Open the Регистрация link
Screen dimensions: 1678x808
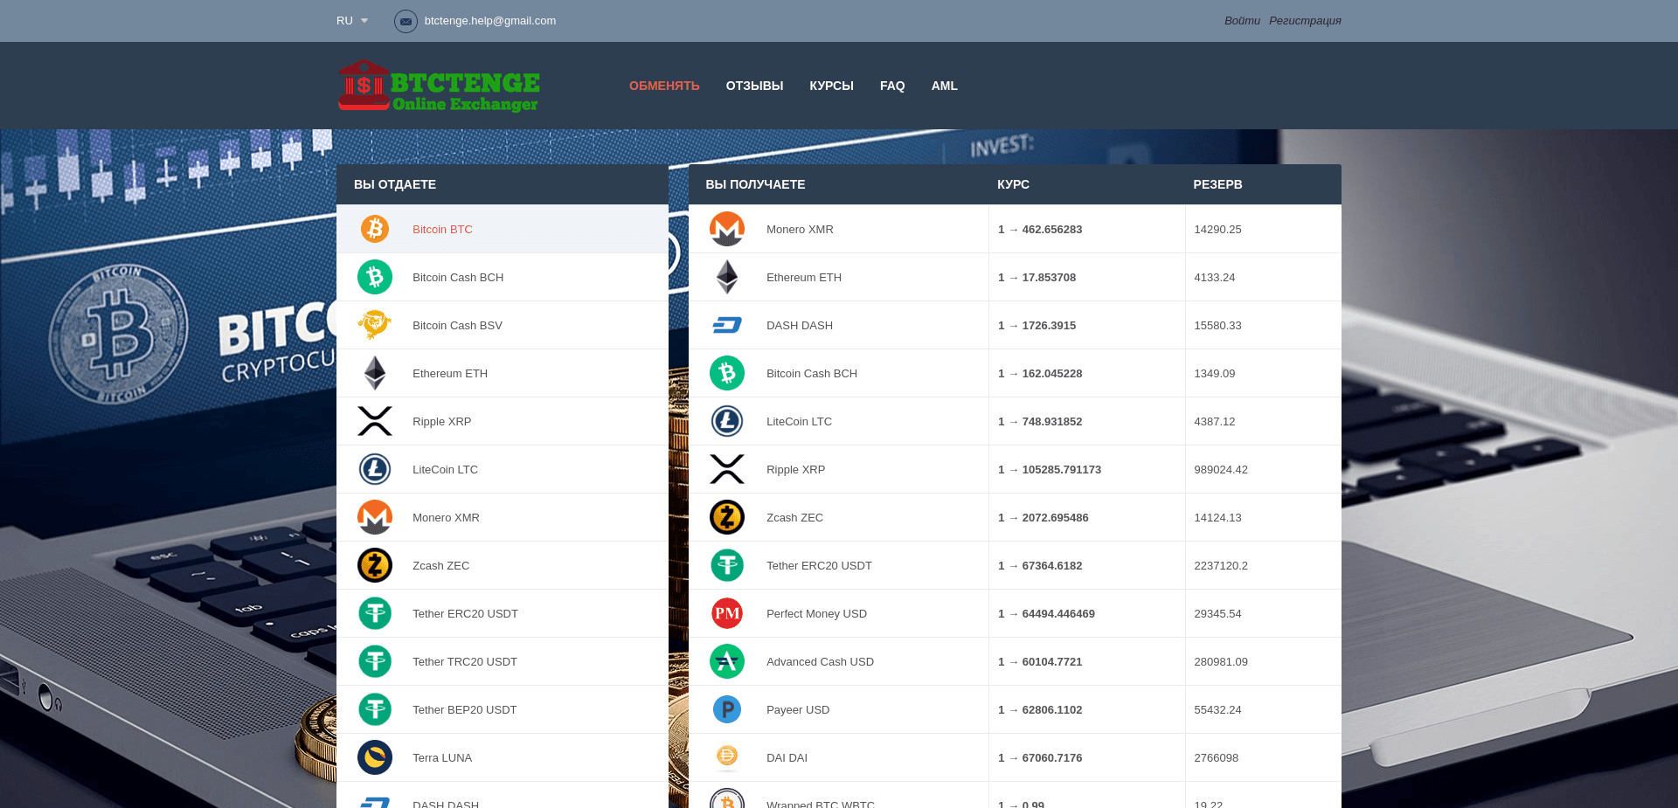[1306, 20]
